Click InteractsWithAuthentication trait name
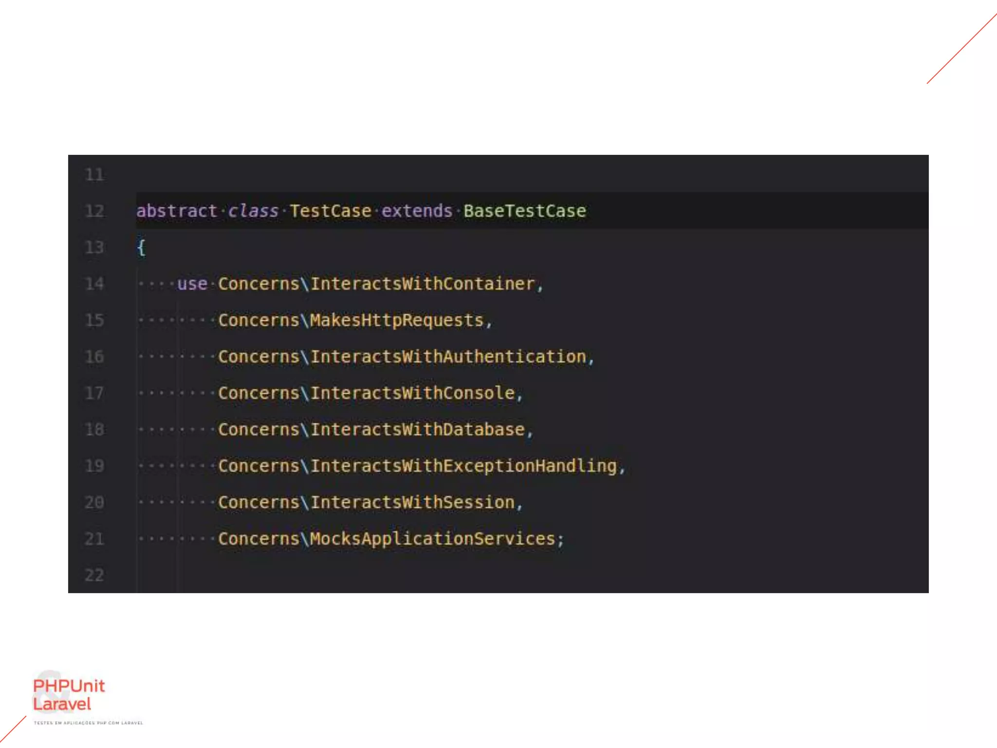997x748 pixels. point(448,357)
